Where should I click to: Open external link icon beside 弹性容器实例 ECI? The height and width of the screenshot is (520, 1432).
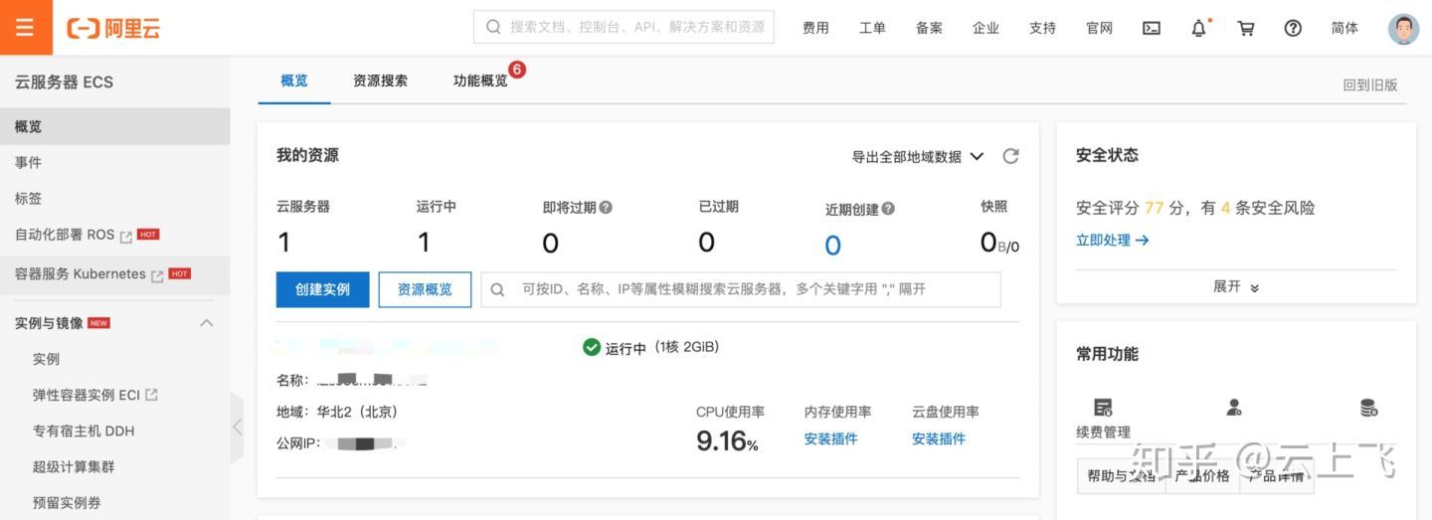coord(151,395)
